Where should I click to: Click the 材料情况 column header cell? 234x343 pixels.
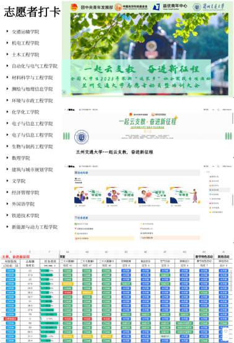11,261
